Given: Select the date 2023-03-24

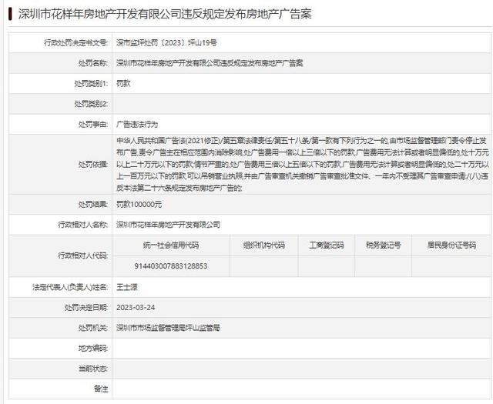Looking at the screenshot, I should pos(136,308).
